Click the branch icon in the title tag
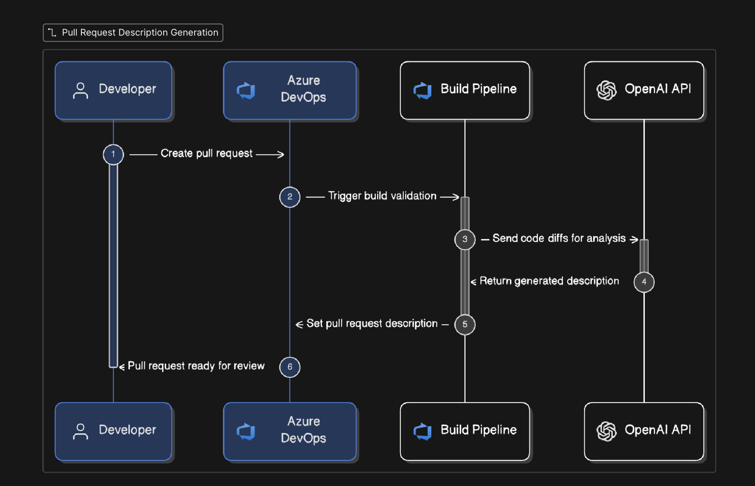Viewport: 755px width, 486px height. pyautogui.click(x=52, y=33)
